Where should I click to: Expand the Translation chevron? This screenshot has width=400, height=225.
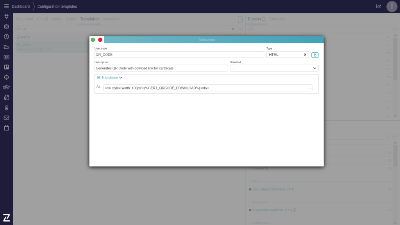tap(121, 78)
